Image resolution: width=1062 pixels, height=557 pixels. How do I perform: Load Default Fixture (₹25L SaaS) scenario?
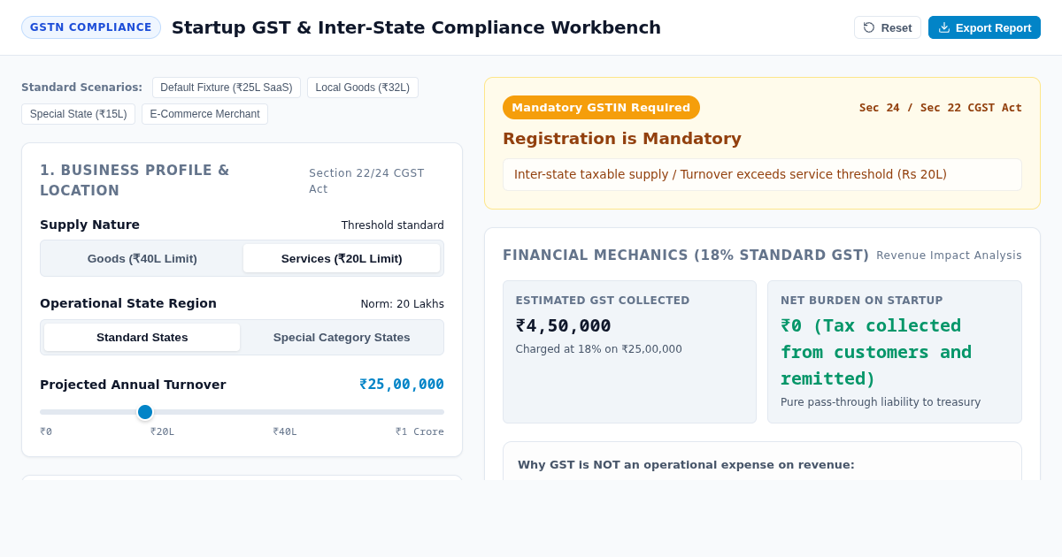(x=227, y=88)
